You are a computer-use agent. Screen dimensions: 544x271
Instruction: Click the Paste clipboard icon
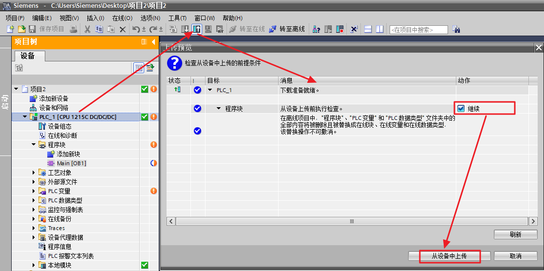[x=111, y=29]
